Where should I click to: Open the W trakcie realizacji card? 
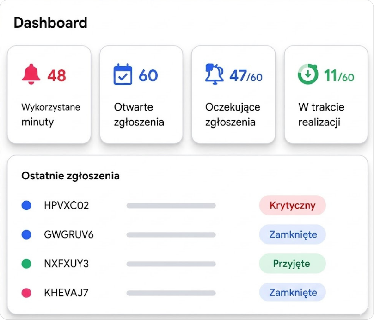click(326, 94)
